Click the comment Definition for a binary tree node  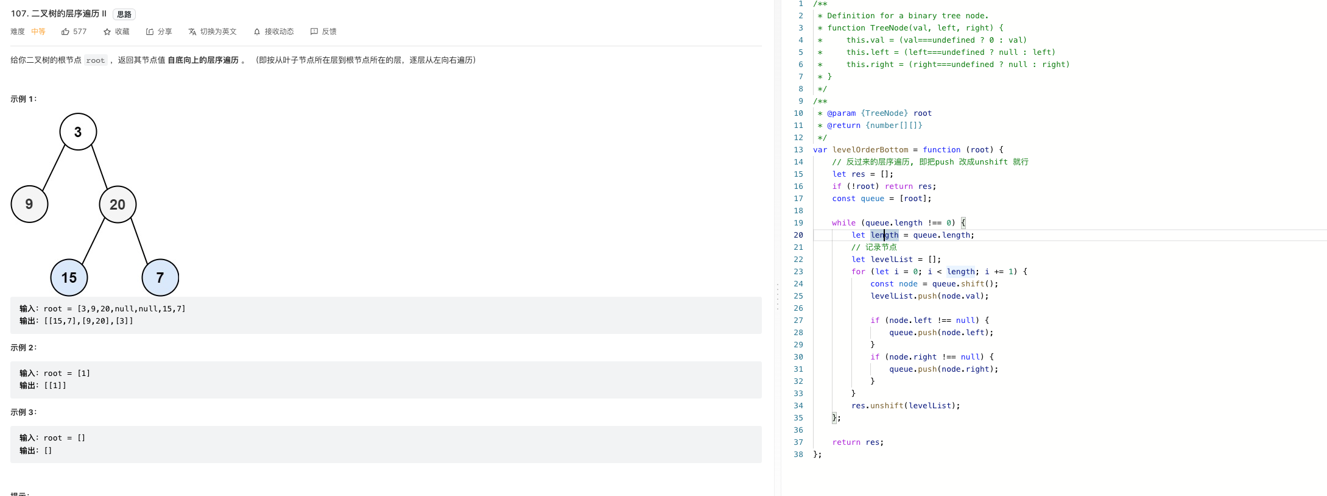pyautogui.click(x=903, y=16)
